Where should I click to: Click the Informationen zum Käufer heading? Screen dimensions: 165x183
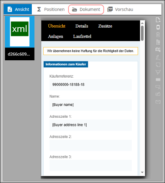pyautogui.click(x=66, y=64)
